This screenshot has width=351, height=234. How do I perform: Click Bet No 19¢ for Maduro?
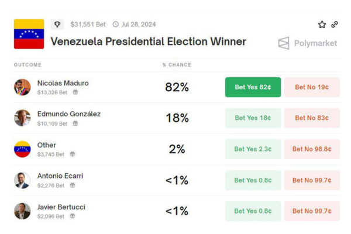(312, 87)
